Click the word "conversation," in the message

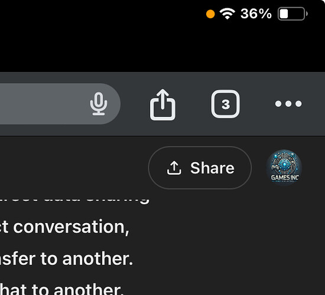71,227
